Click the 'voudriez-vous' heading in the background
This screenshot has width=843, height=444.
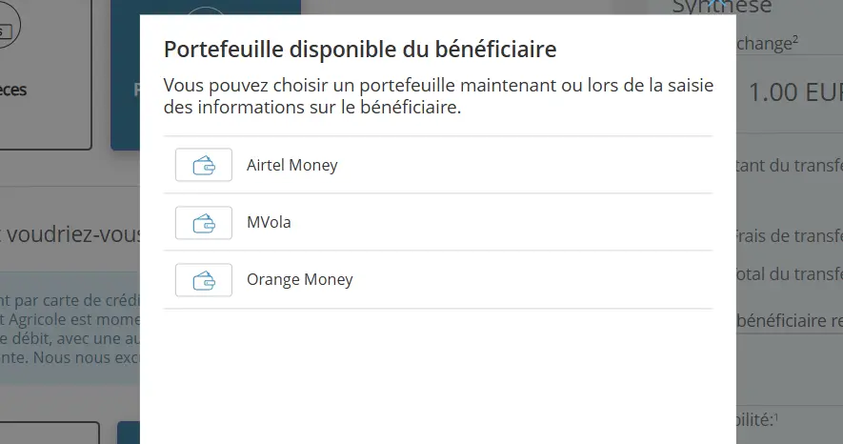point(71,233)
